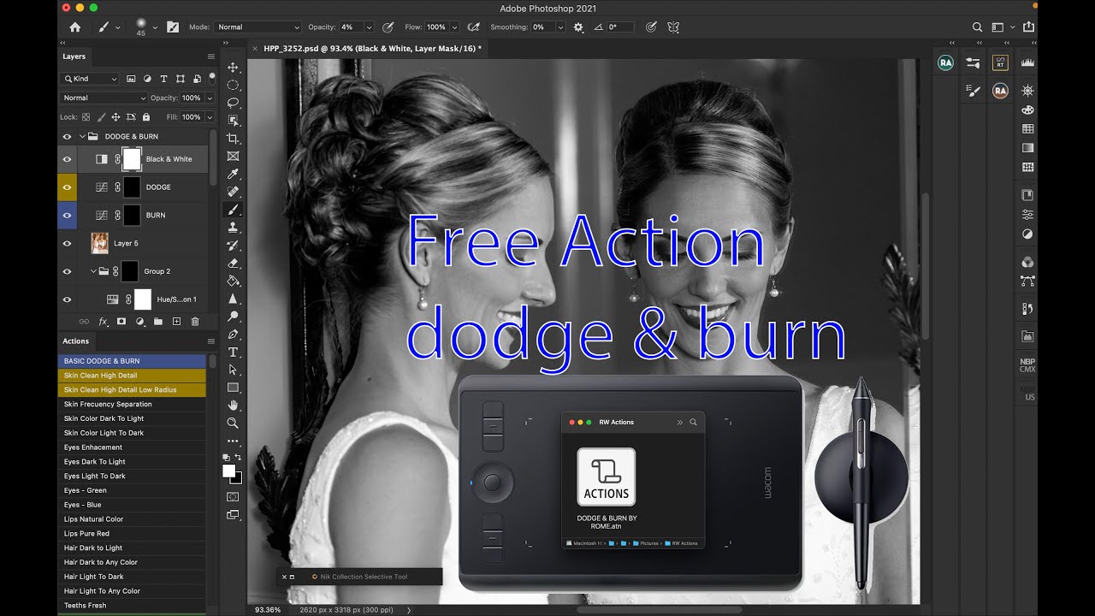Run Lips Pure Red action
1095x616 pixels.
(132, 534)
